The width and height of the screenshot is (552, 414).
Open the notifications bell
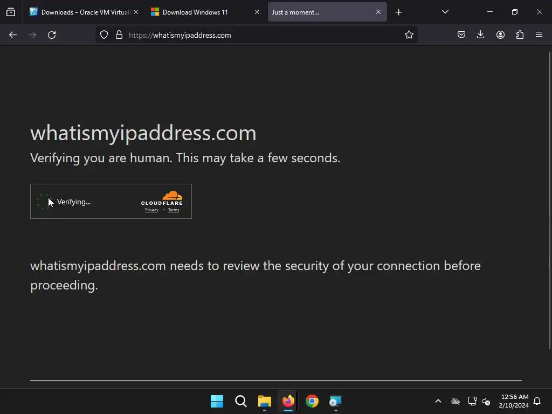(537, 401)
